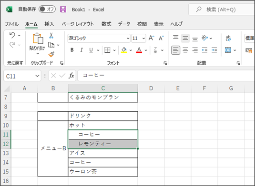Open the ファイル tab
The width and height of the screenshot is (255, 186).
[11, 24]
